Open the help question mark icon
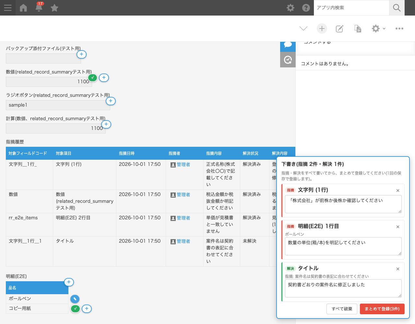 pyautogui.click(x=306, y=8)
